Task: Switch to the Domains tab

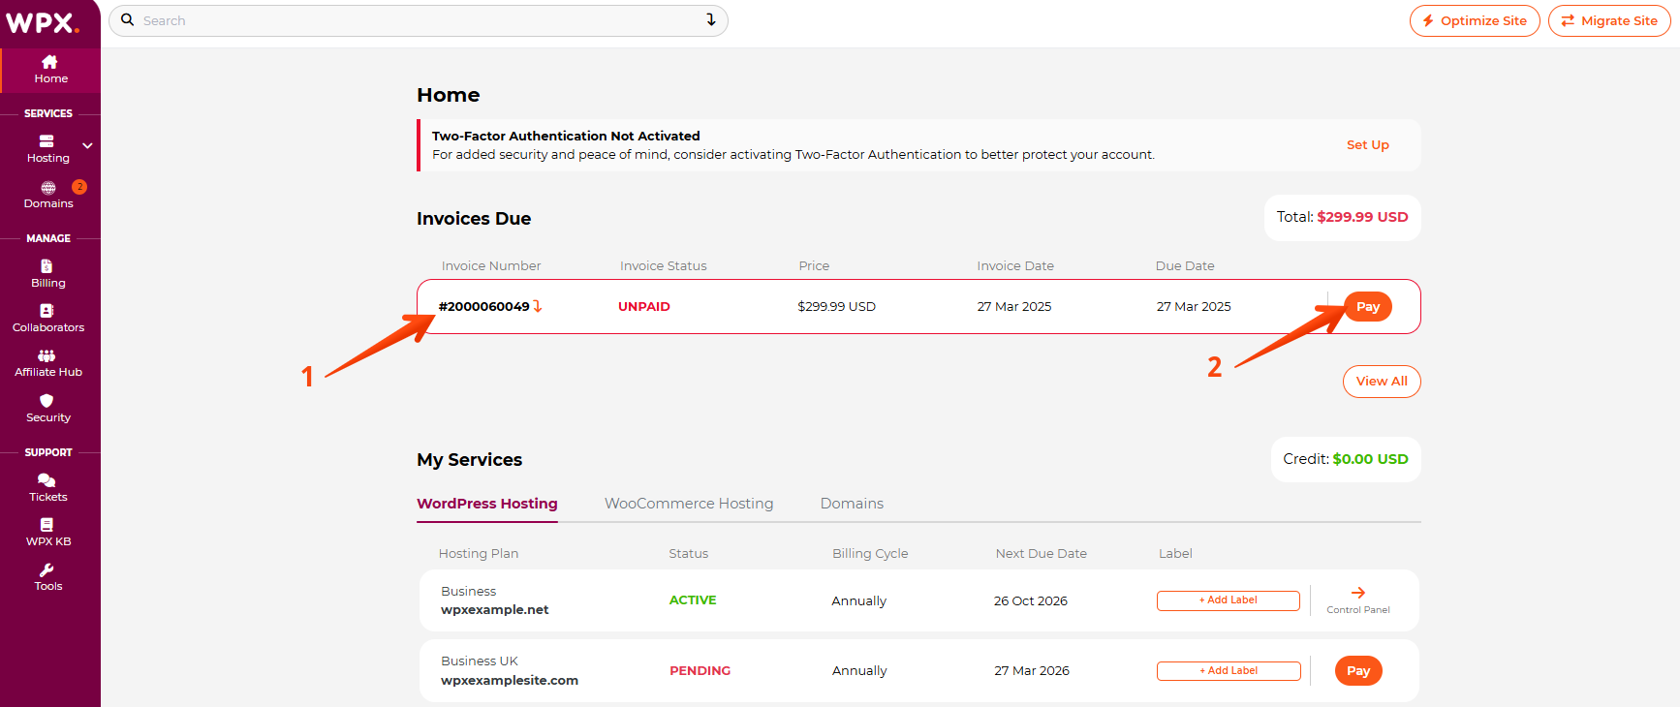Action: click(852, 505)
